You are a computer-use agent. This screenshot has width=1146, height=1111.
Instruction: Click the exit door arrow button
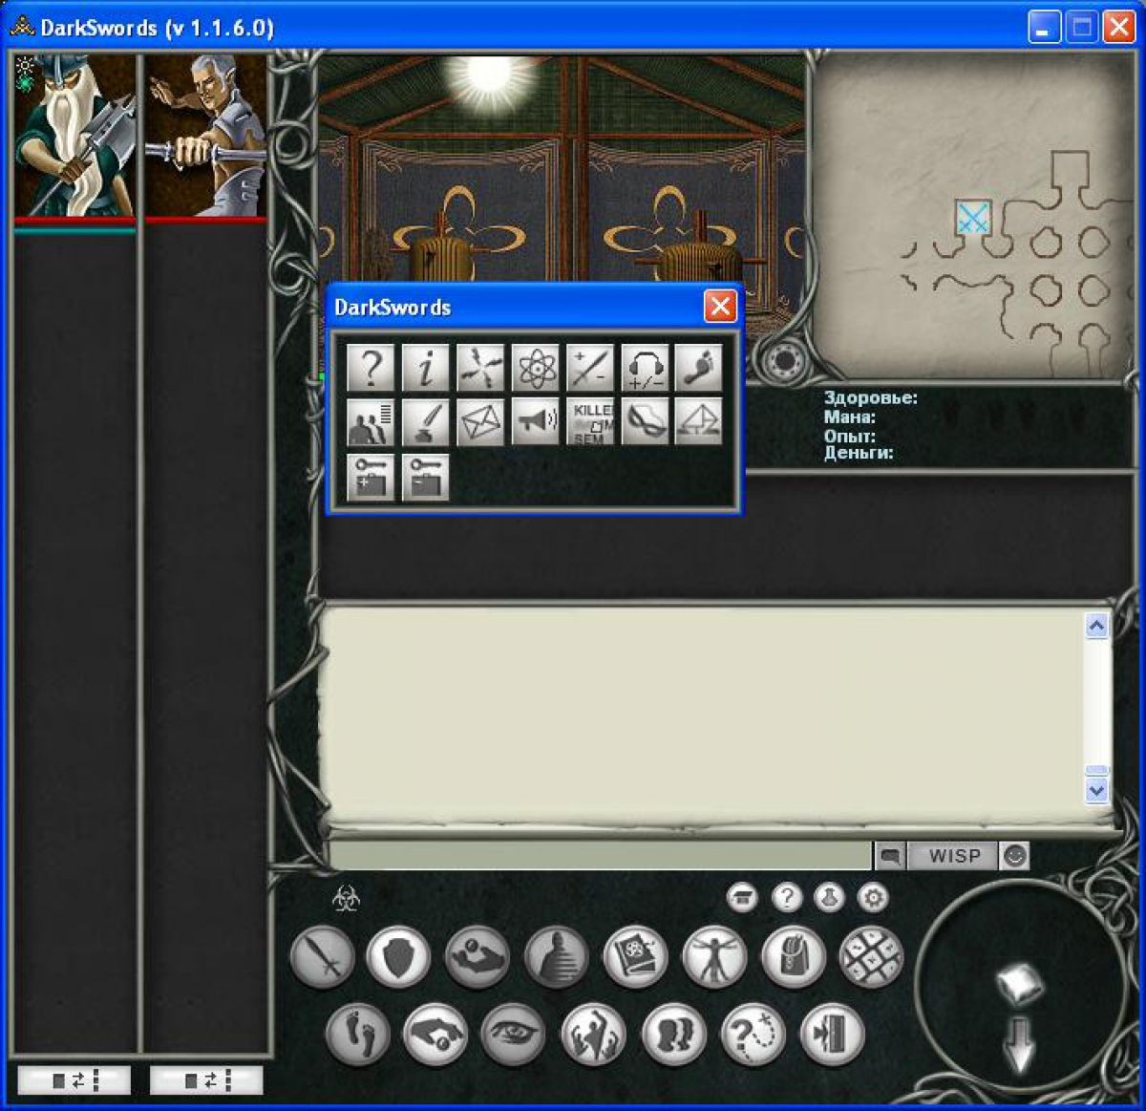833,1034
